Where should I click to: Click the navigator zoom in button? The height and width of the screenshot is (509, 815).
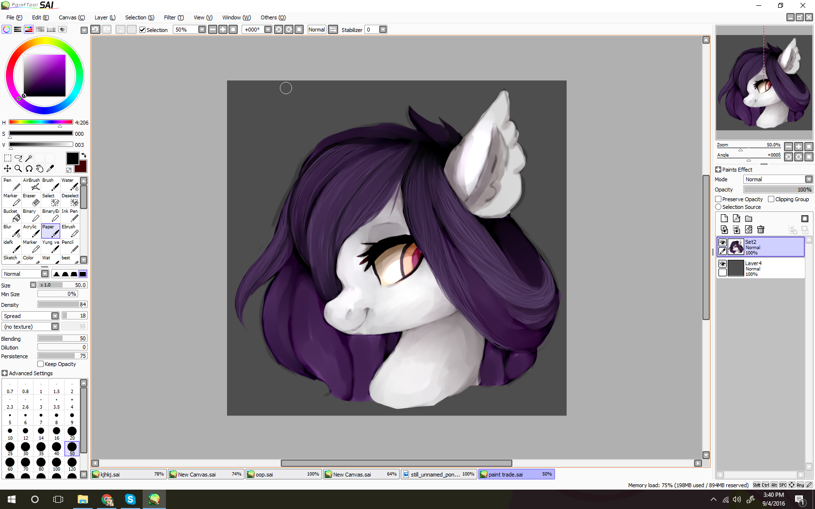click(x=799, y=146)
